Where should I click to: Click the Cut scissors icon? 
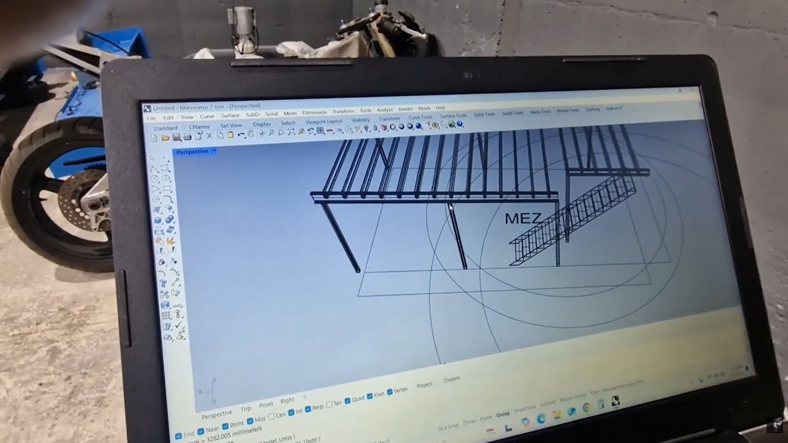209,135
